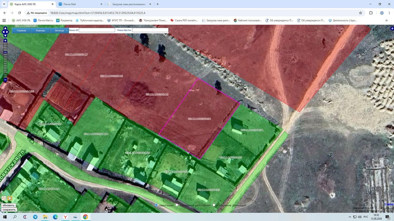The height and width of the screenshot is (221, 394).
Task: Pan the map right using the navigation arrow
Action: [x=7, y=32]
